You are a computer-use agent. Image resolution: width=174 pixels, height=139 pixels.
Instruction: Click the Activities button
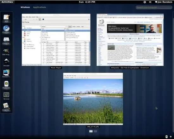click(7, 2)
